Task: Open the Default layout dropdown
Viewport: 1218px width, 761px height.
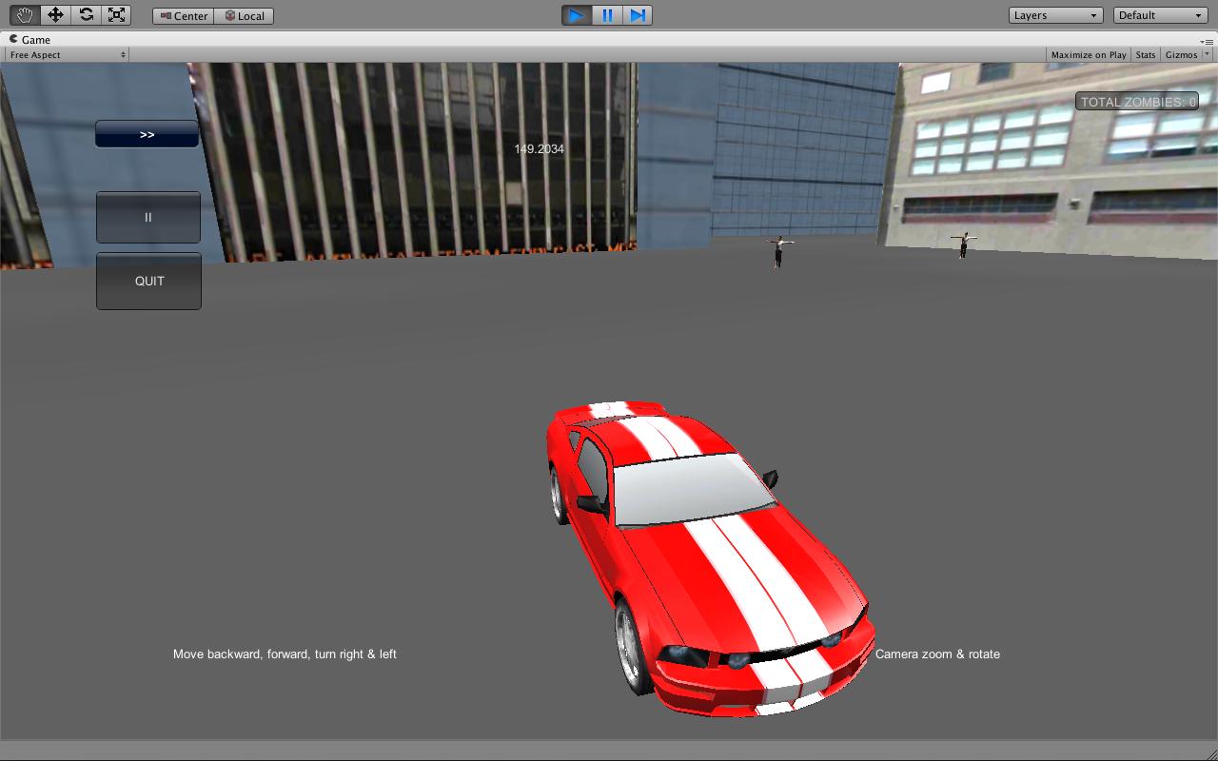Action: pyautogui.click(x=1160, y=15)
